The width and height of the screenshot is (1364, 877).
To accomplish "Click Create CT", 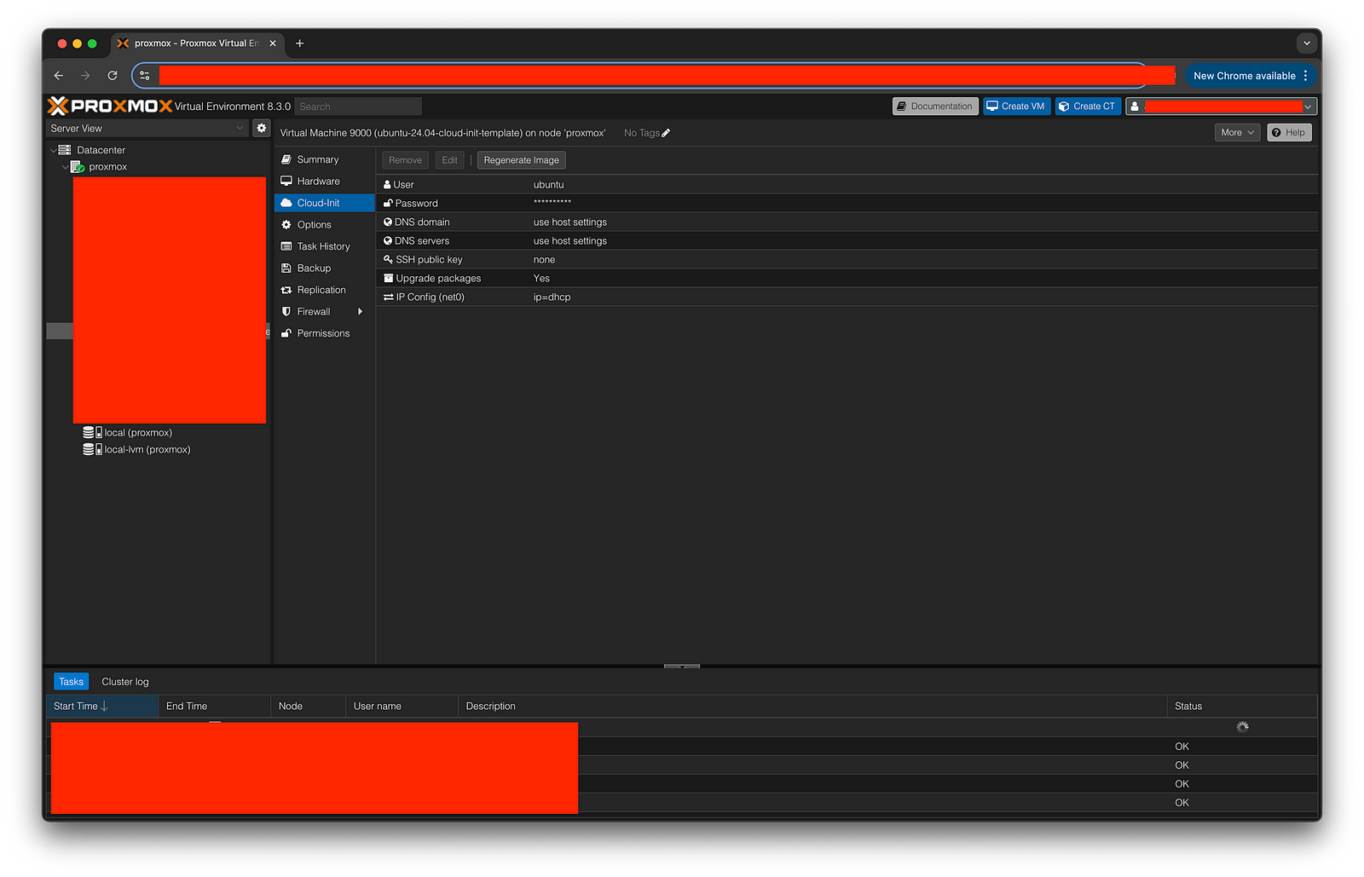I will coord(1088,107).
